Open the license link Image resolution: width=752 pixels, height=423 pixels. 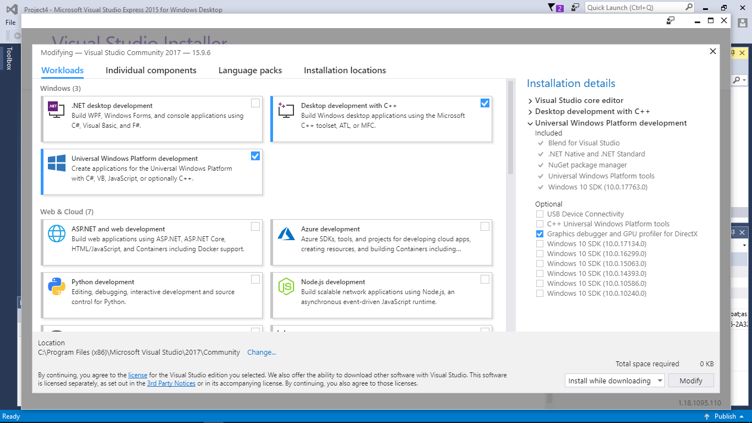138,375
